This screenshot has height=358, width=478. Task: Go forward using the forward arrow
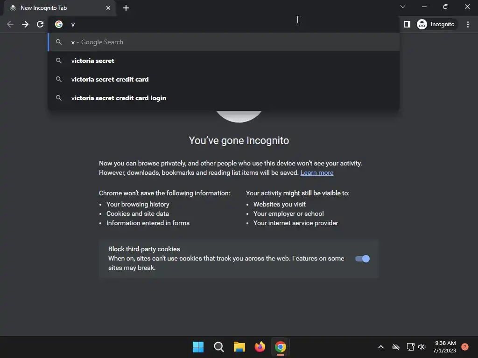click(25, 24)
